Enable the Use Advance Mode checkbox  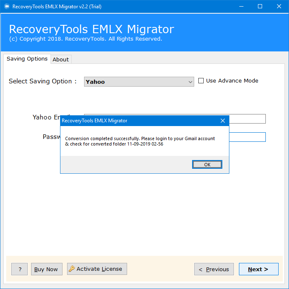(x=201, y=81)
